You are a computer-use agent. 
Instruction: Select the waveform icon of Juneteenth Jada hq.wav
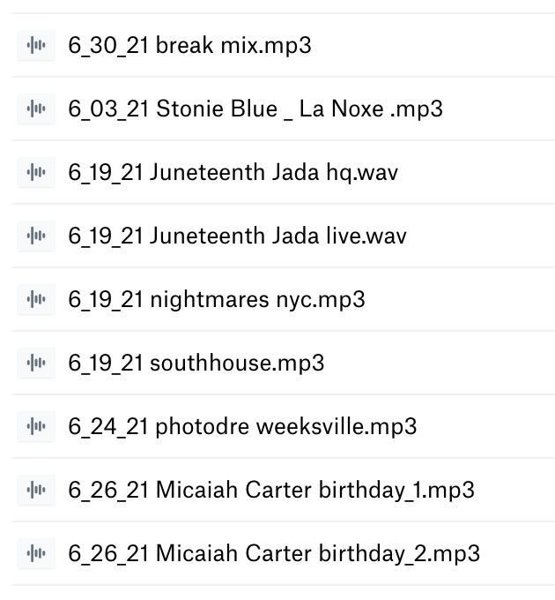36,173
